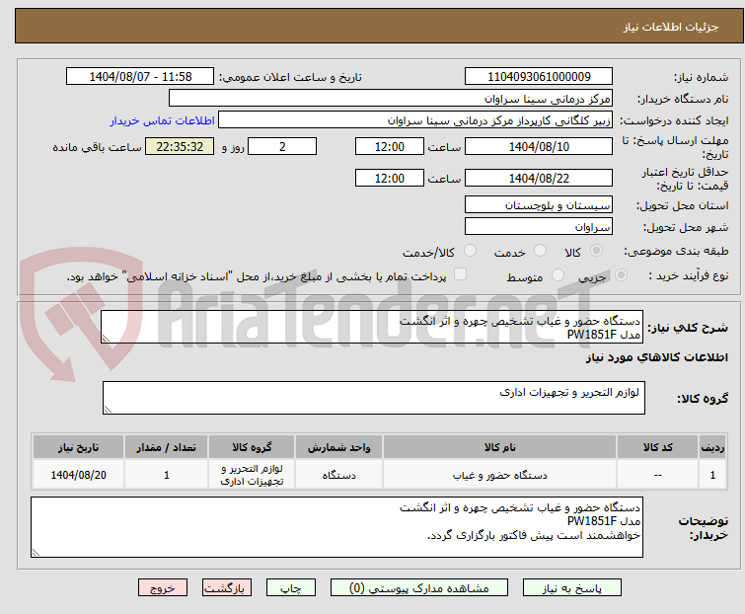Select the متوسط purchase type radio
The height and width of the screenshot is (614, 745).
pos(558,275)
